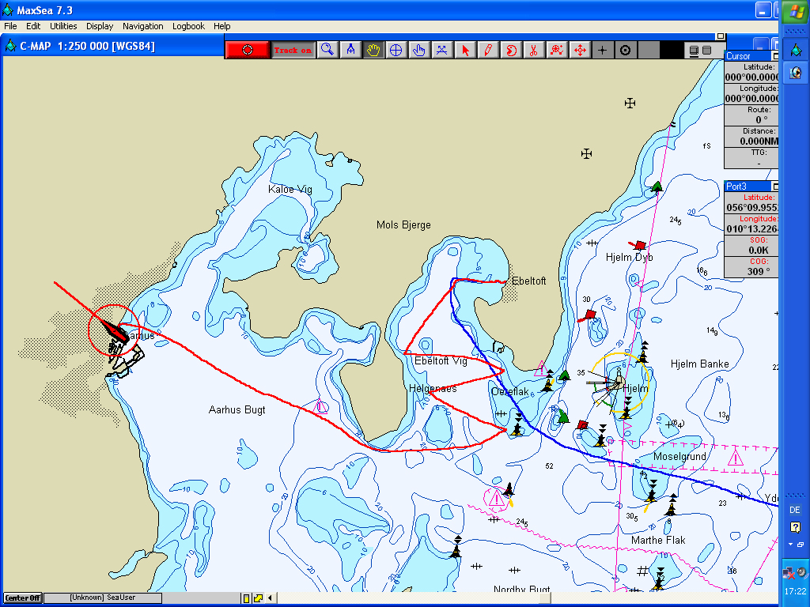Select the plus waypoint mark tool

click(603, 50)
